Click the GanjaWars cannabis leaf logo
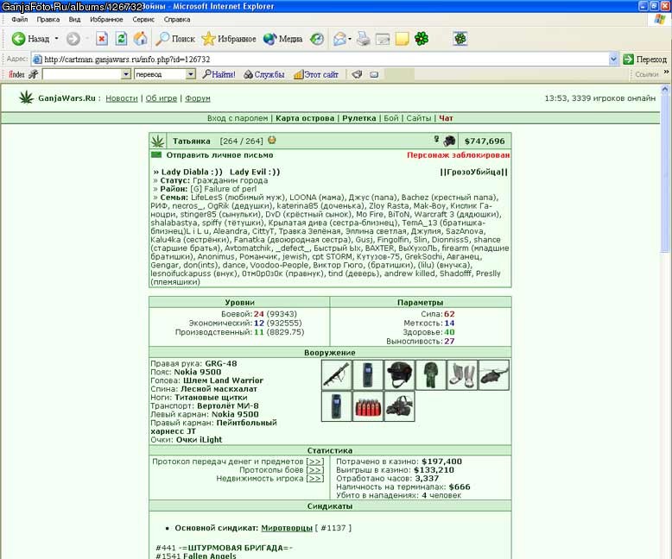The image size is (672, 559). click(27, 97)
